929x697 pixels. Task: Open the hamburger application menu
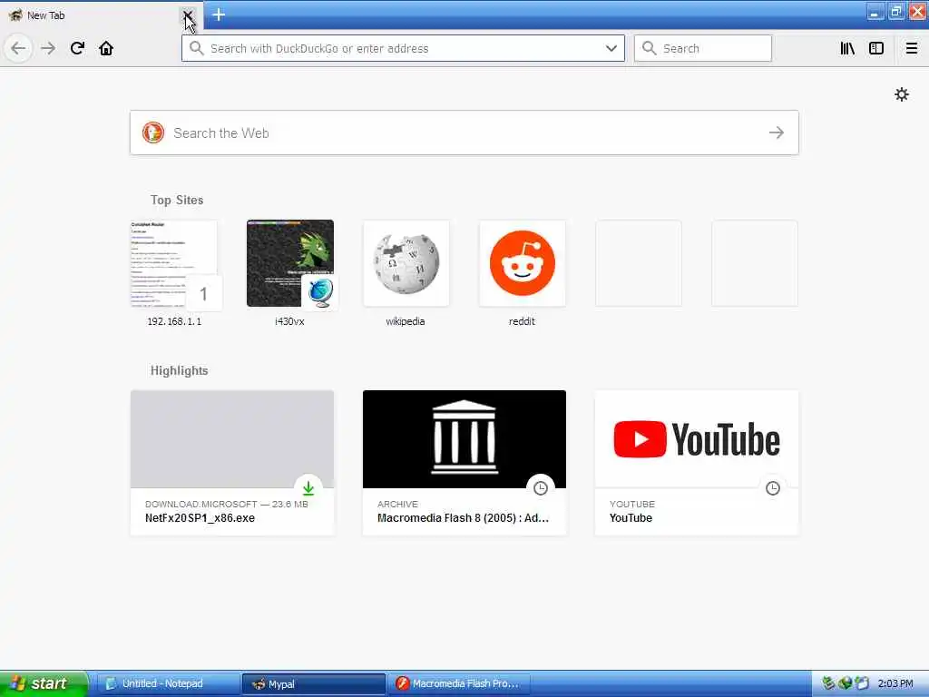coord(912,48)
